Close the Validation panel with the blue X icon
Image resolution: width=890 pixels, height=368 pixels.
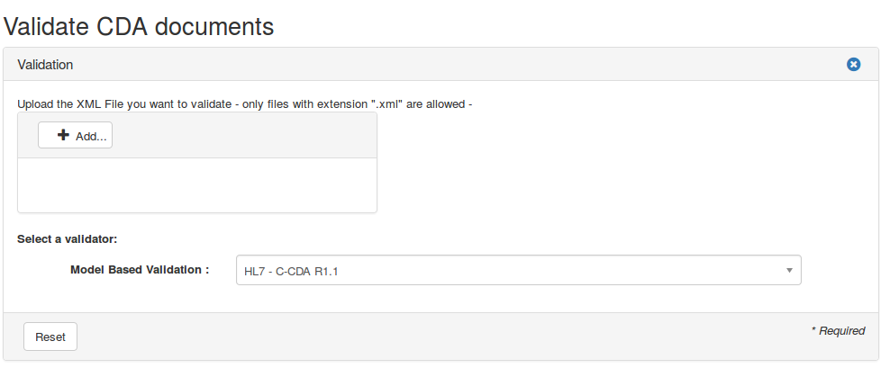[x=853, y=65]
